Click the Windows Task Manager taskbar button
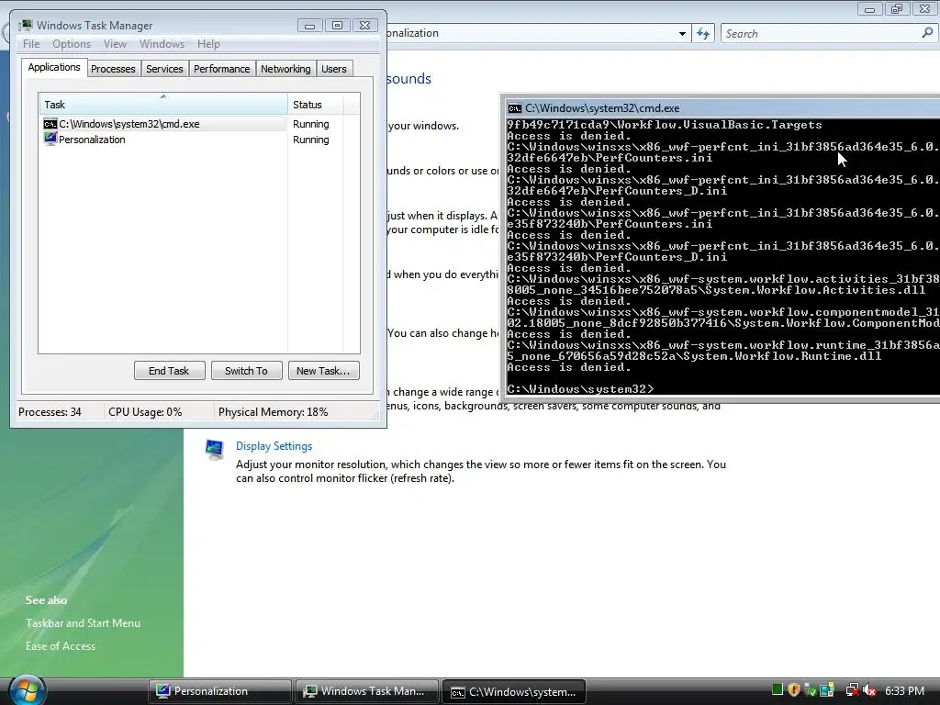 366,691
